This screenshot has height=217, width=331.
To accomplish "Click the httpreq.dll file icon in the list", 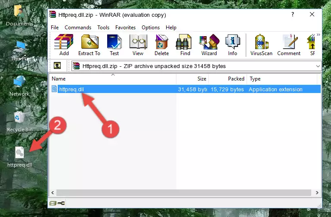I will (54, 89).
